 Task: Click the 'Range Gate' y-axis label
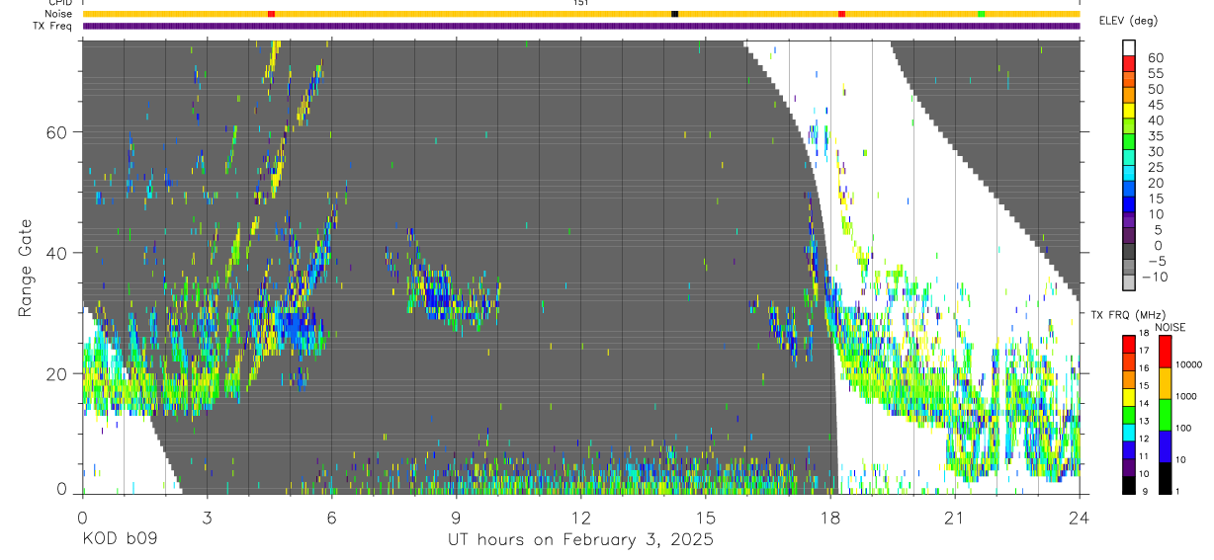click(x=26, y=266)
